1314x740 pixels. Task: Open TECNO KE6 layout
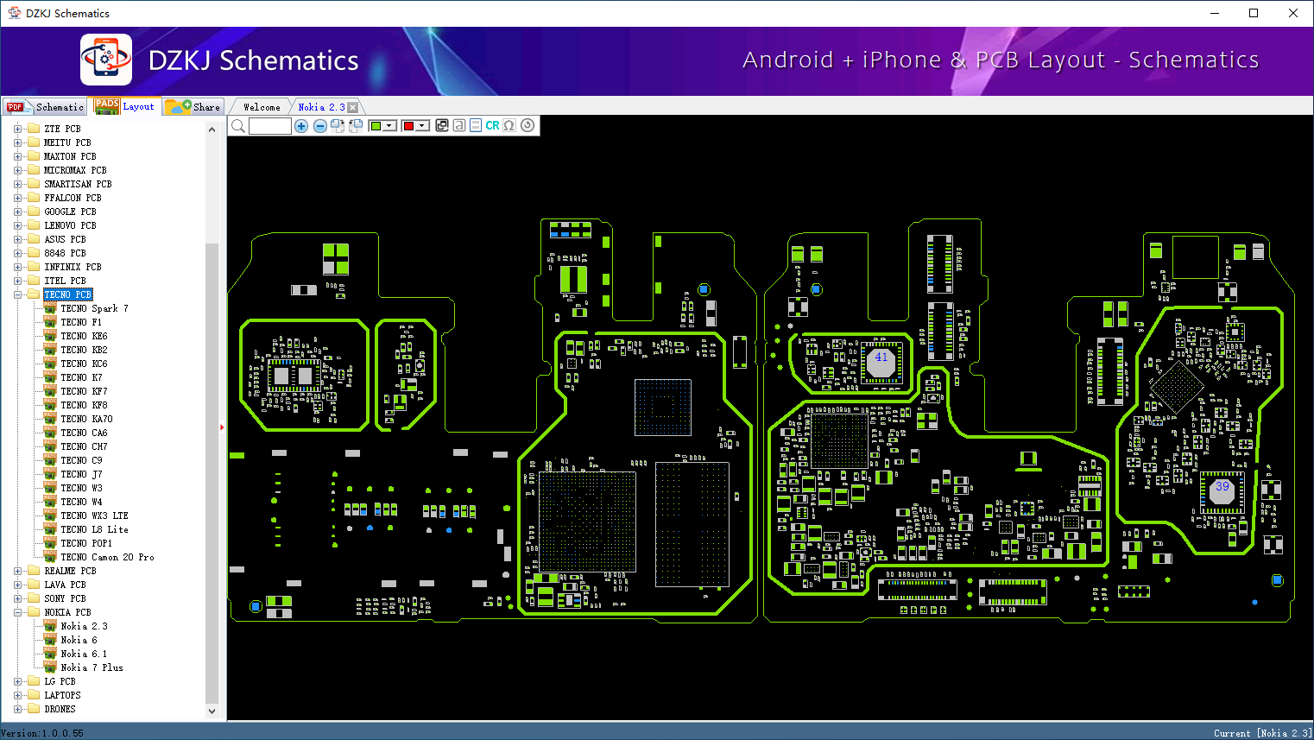pyautogui.click(x=84, y=336)
